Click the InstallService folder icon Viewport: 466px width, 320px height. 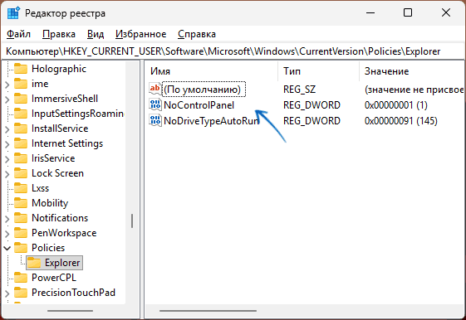click(21, 128)
